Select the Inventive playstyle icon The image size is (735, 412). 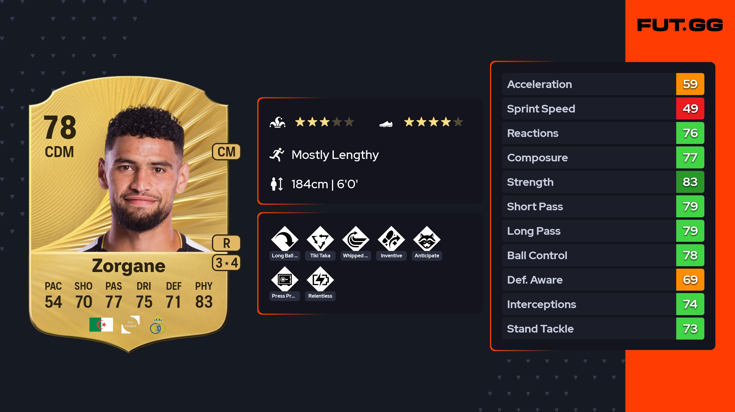(x=391, y=239)
